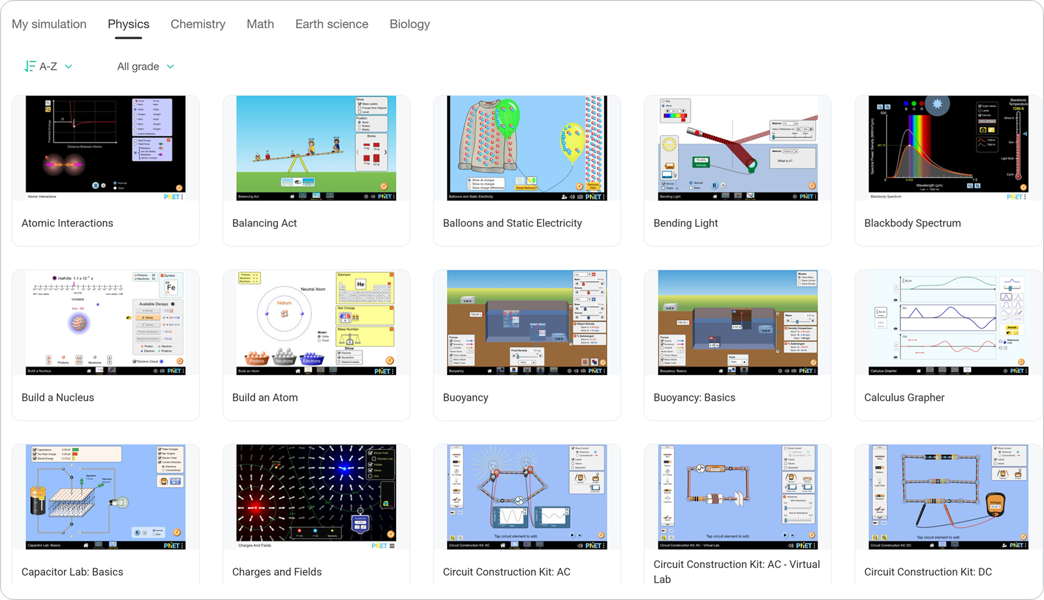Expand the A-Z sort dropdown chevron

point(69,67)
